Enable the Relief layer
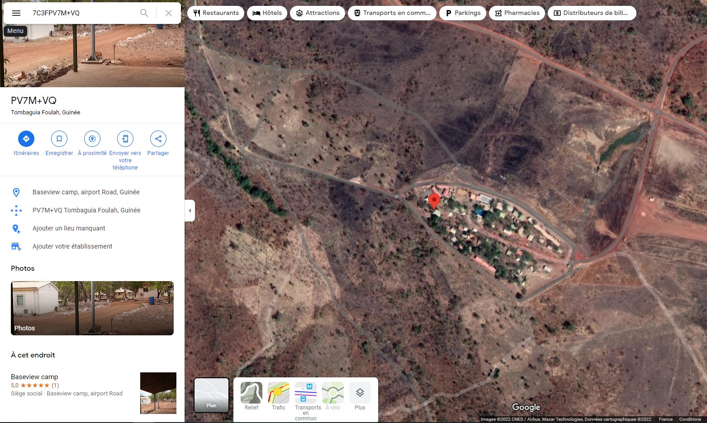This screenshot has width=707, height=423. pyautogui.click(x=251, y=396)
